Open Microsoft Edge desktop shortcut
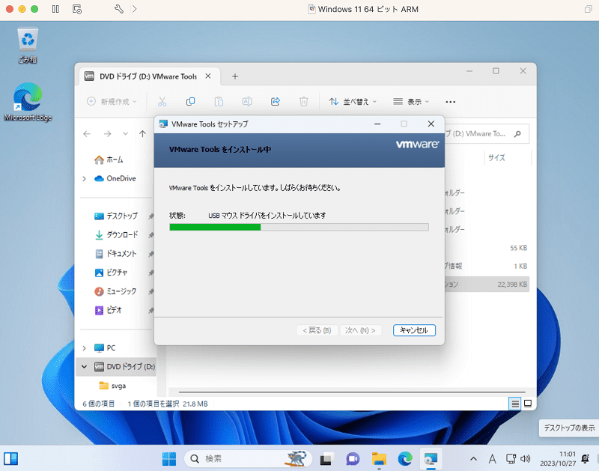 (28, 102)
